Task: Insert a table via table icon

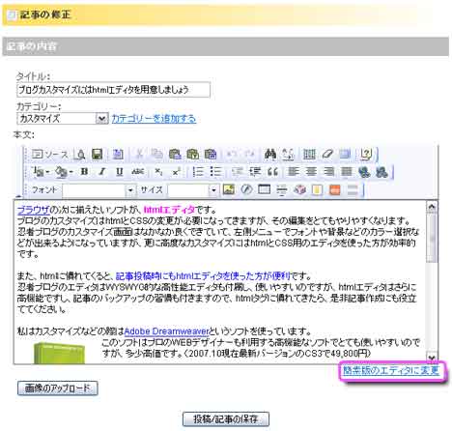Action: [264, 189]
